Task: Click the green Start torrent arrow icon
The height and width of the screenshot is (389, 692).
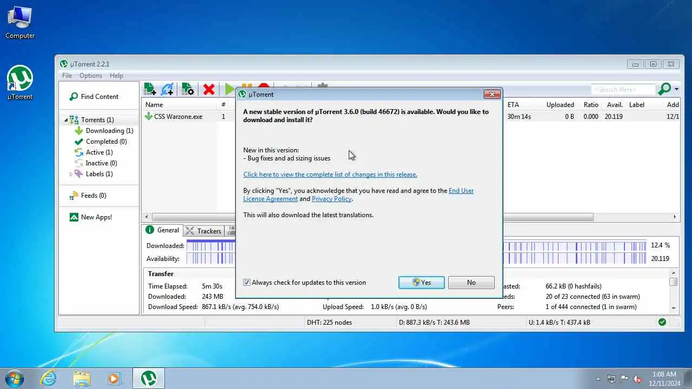Action: (229, 89)
